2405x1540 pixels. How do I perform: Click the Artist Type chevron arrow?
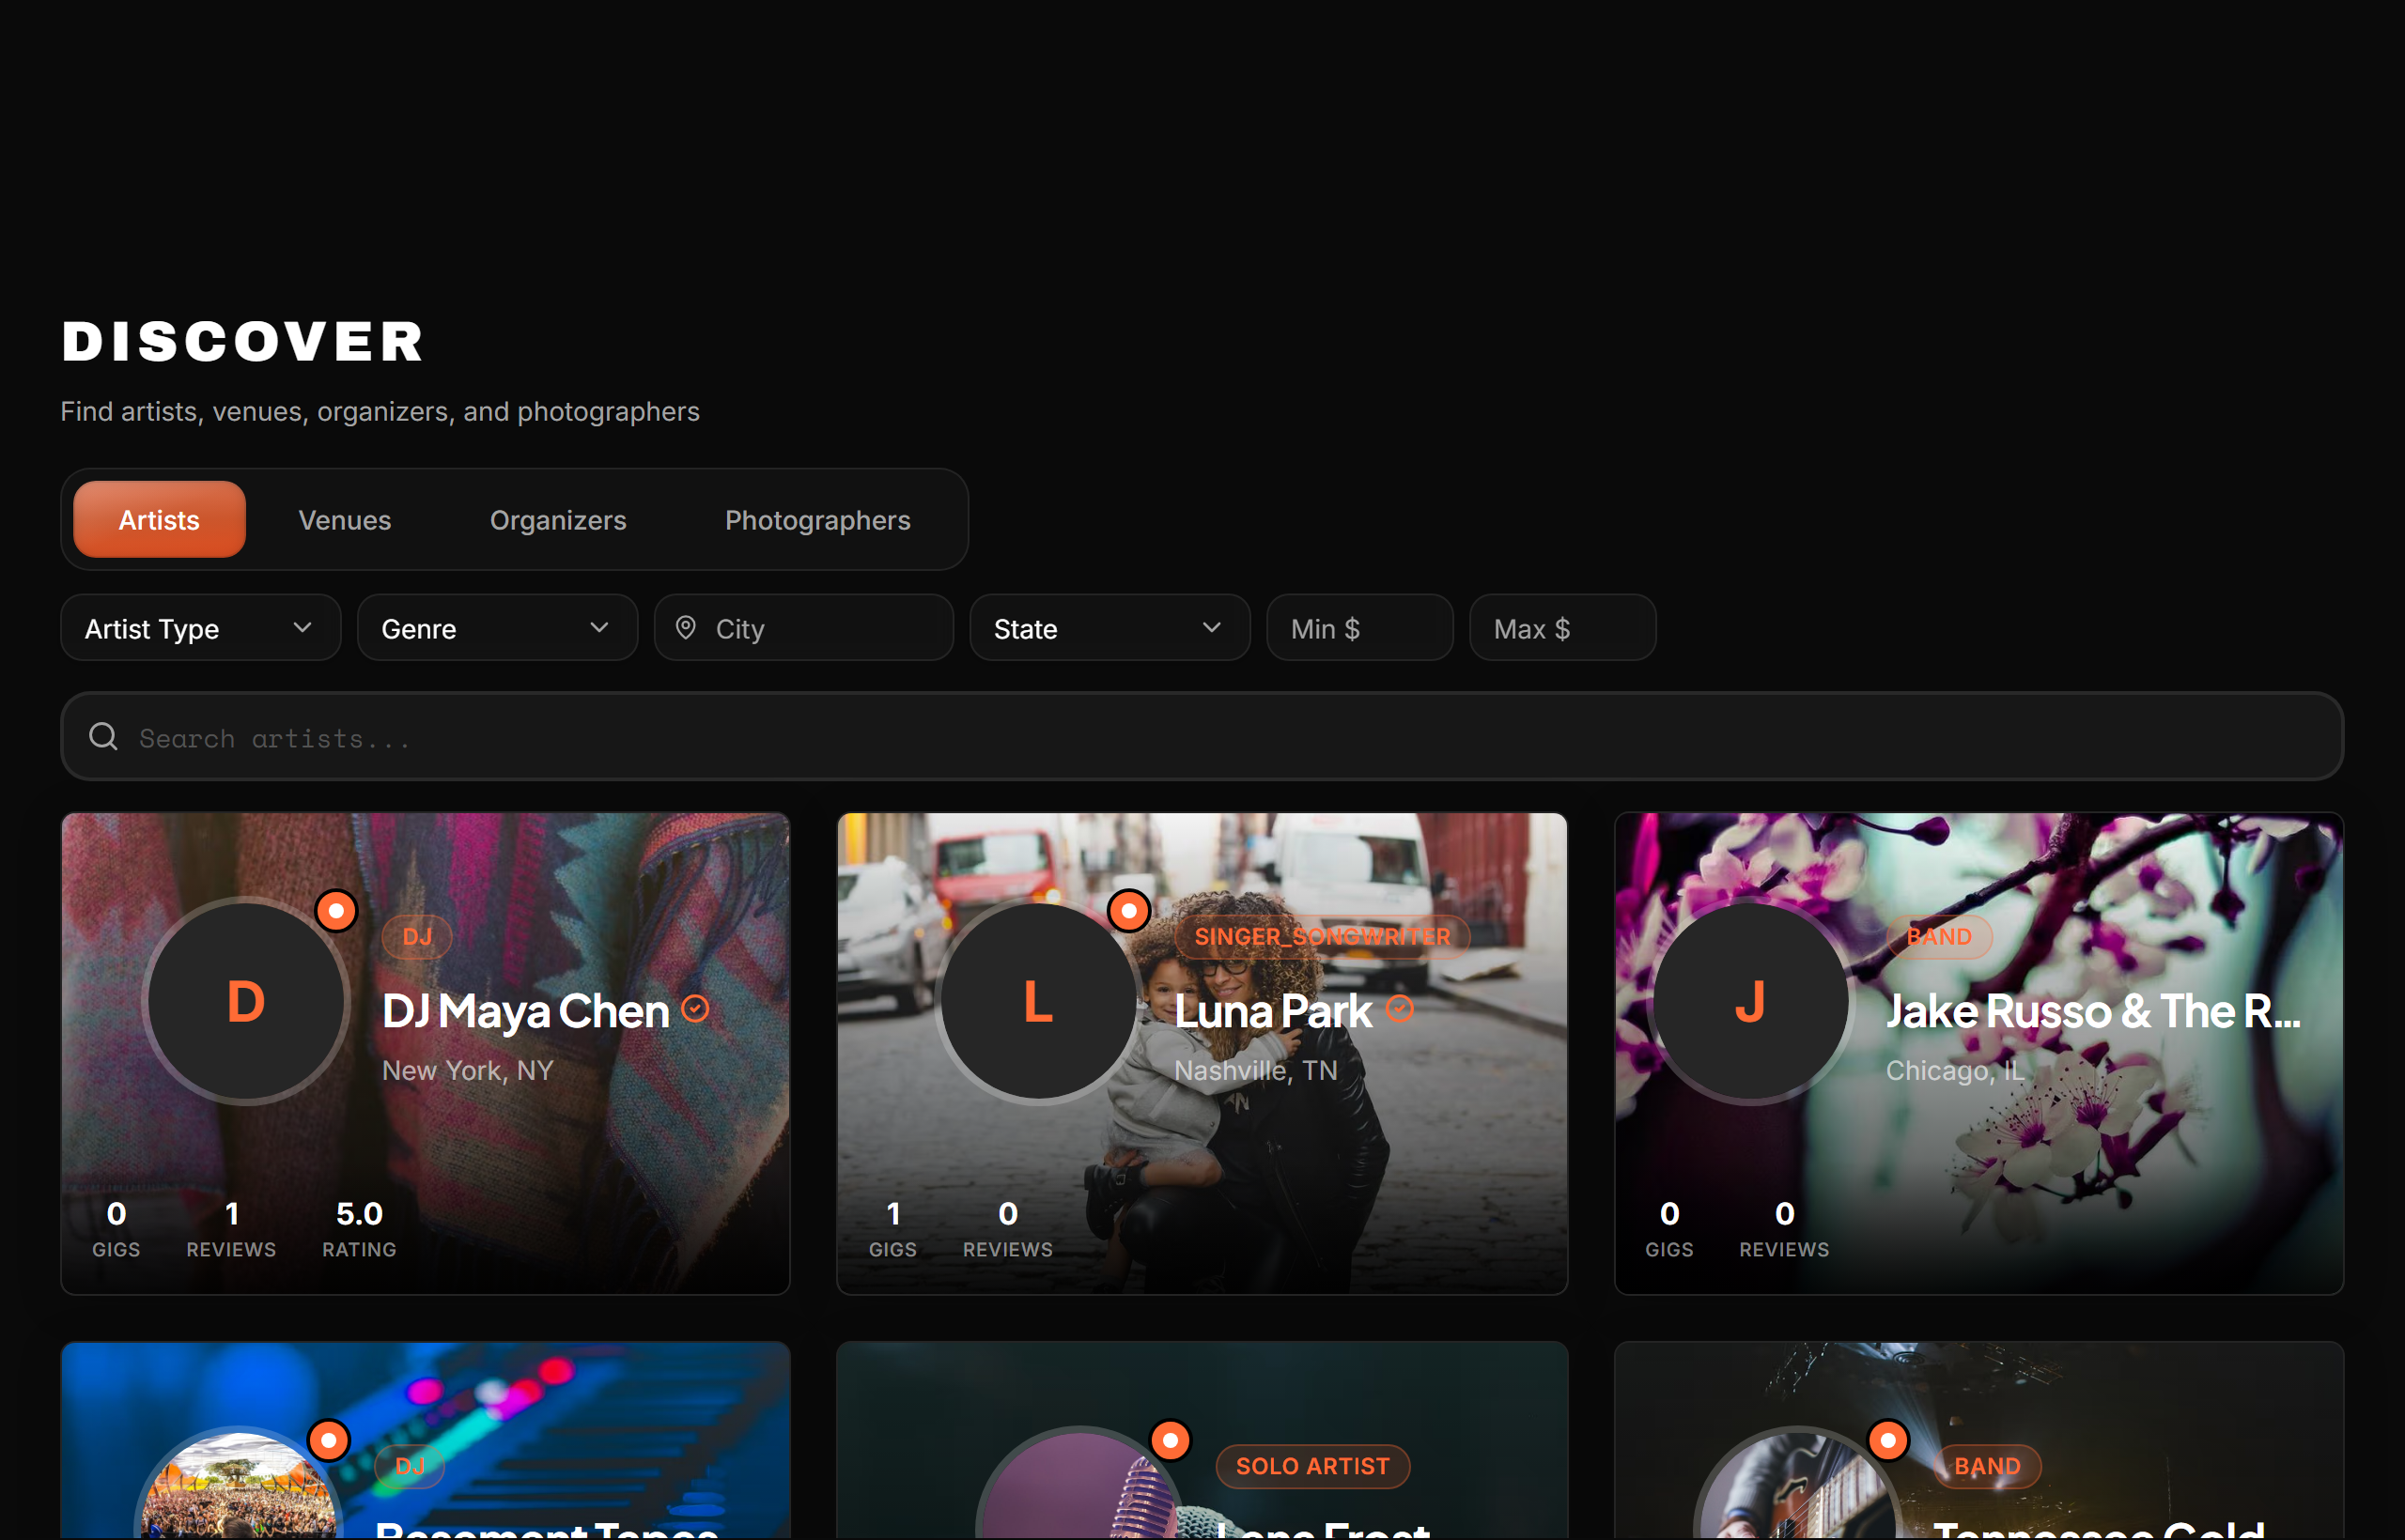click(x=303, y=628)
